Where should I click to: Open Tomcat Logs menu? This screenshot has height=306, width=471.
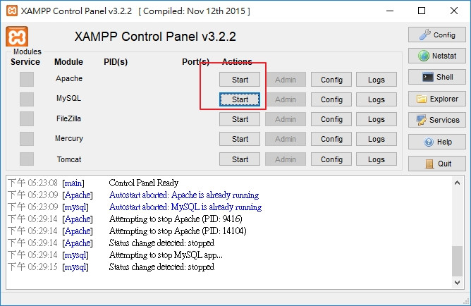377,159
